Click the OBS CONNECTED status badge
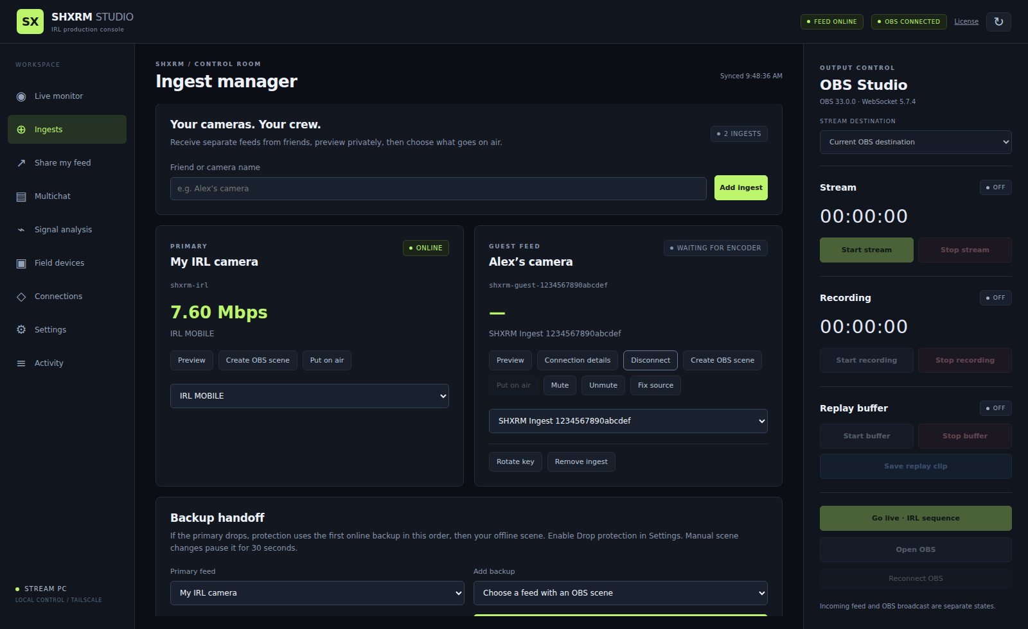This screenshot has width=1028, height=629. point(909,22)
